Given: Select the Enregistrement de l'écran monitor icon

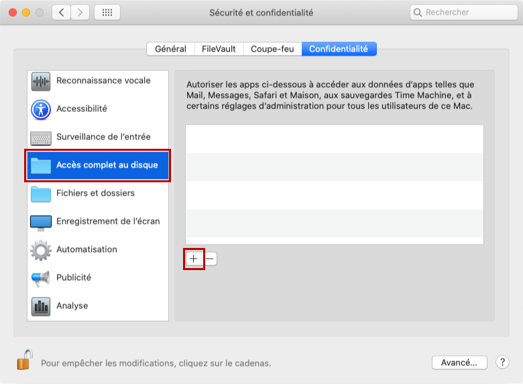Looking at the screenshot, I should click(x=41, y=222).
